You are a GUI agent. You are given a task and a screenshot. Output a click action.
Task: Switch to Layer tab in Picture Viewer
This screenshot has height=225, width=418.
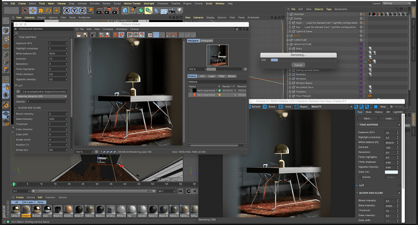pyautogui.click(x=211, y=76)
